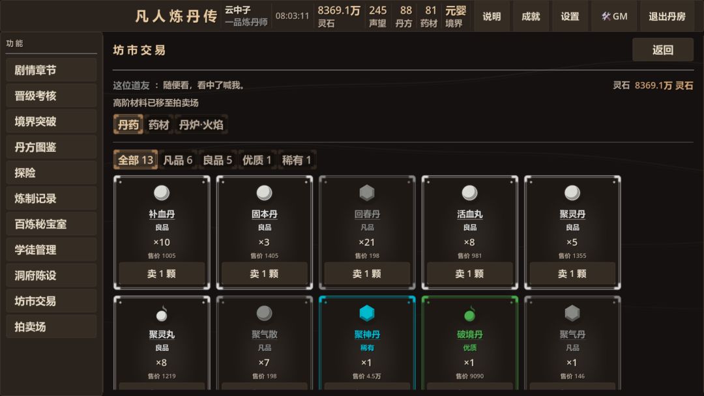Open 炼制记录 in the sidebar

tap(51, 199)
